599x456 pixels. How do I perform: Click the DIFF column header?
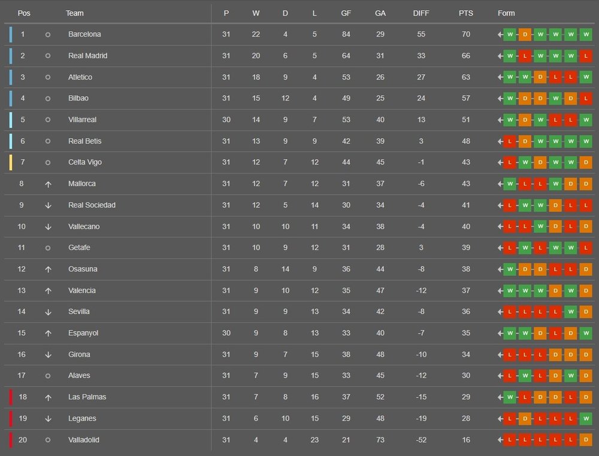pos(421,13)
